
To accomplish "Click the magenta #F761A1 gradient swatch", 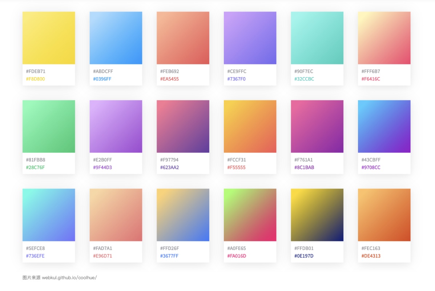I will pos(317,126).
